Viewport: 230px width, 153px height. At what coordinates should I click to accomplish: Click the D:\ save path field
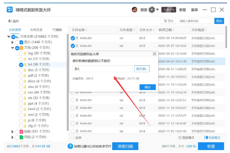pyautogui.click(x=102, y=69)
